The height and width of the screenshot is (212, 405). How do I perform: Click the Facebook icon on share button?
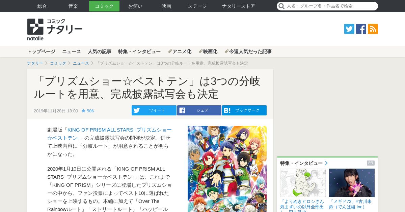182,110
